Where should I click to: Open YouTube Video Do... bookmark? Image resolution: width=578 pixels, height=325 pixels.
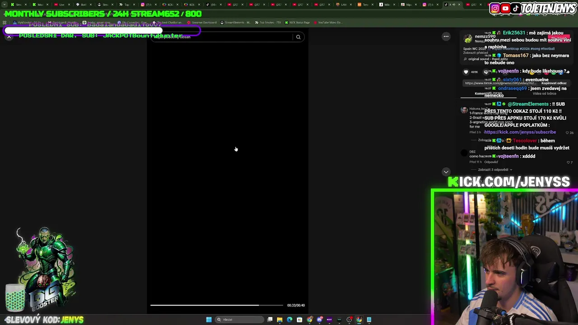coord(328,23)
